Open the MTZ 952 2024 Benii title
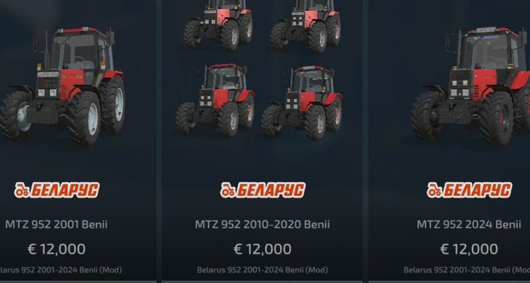The width and height of the screenshot is (530, 283). [x=469, y=225]
